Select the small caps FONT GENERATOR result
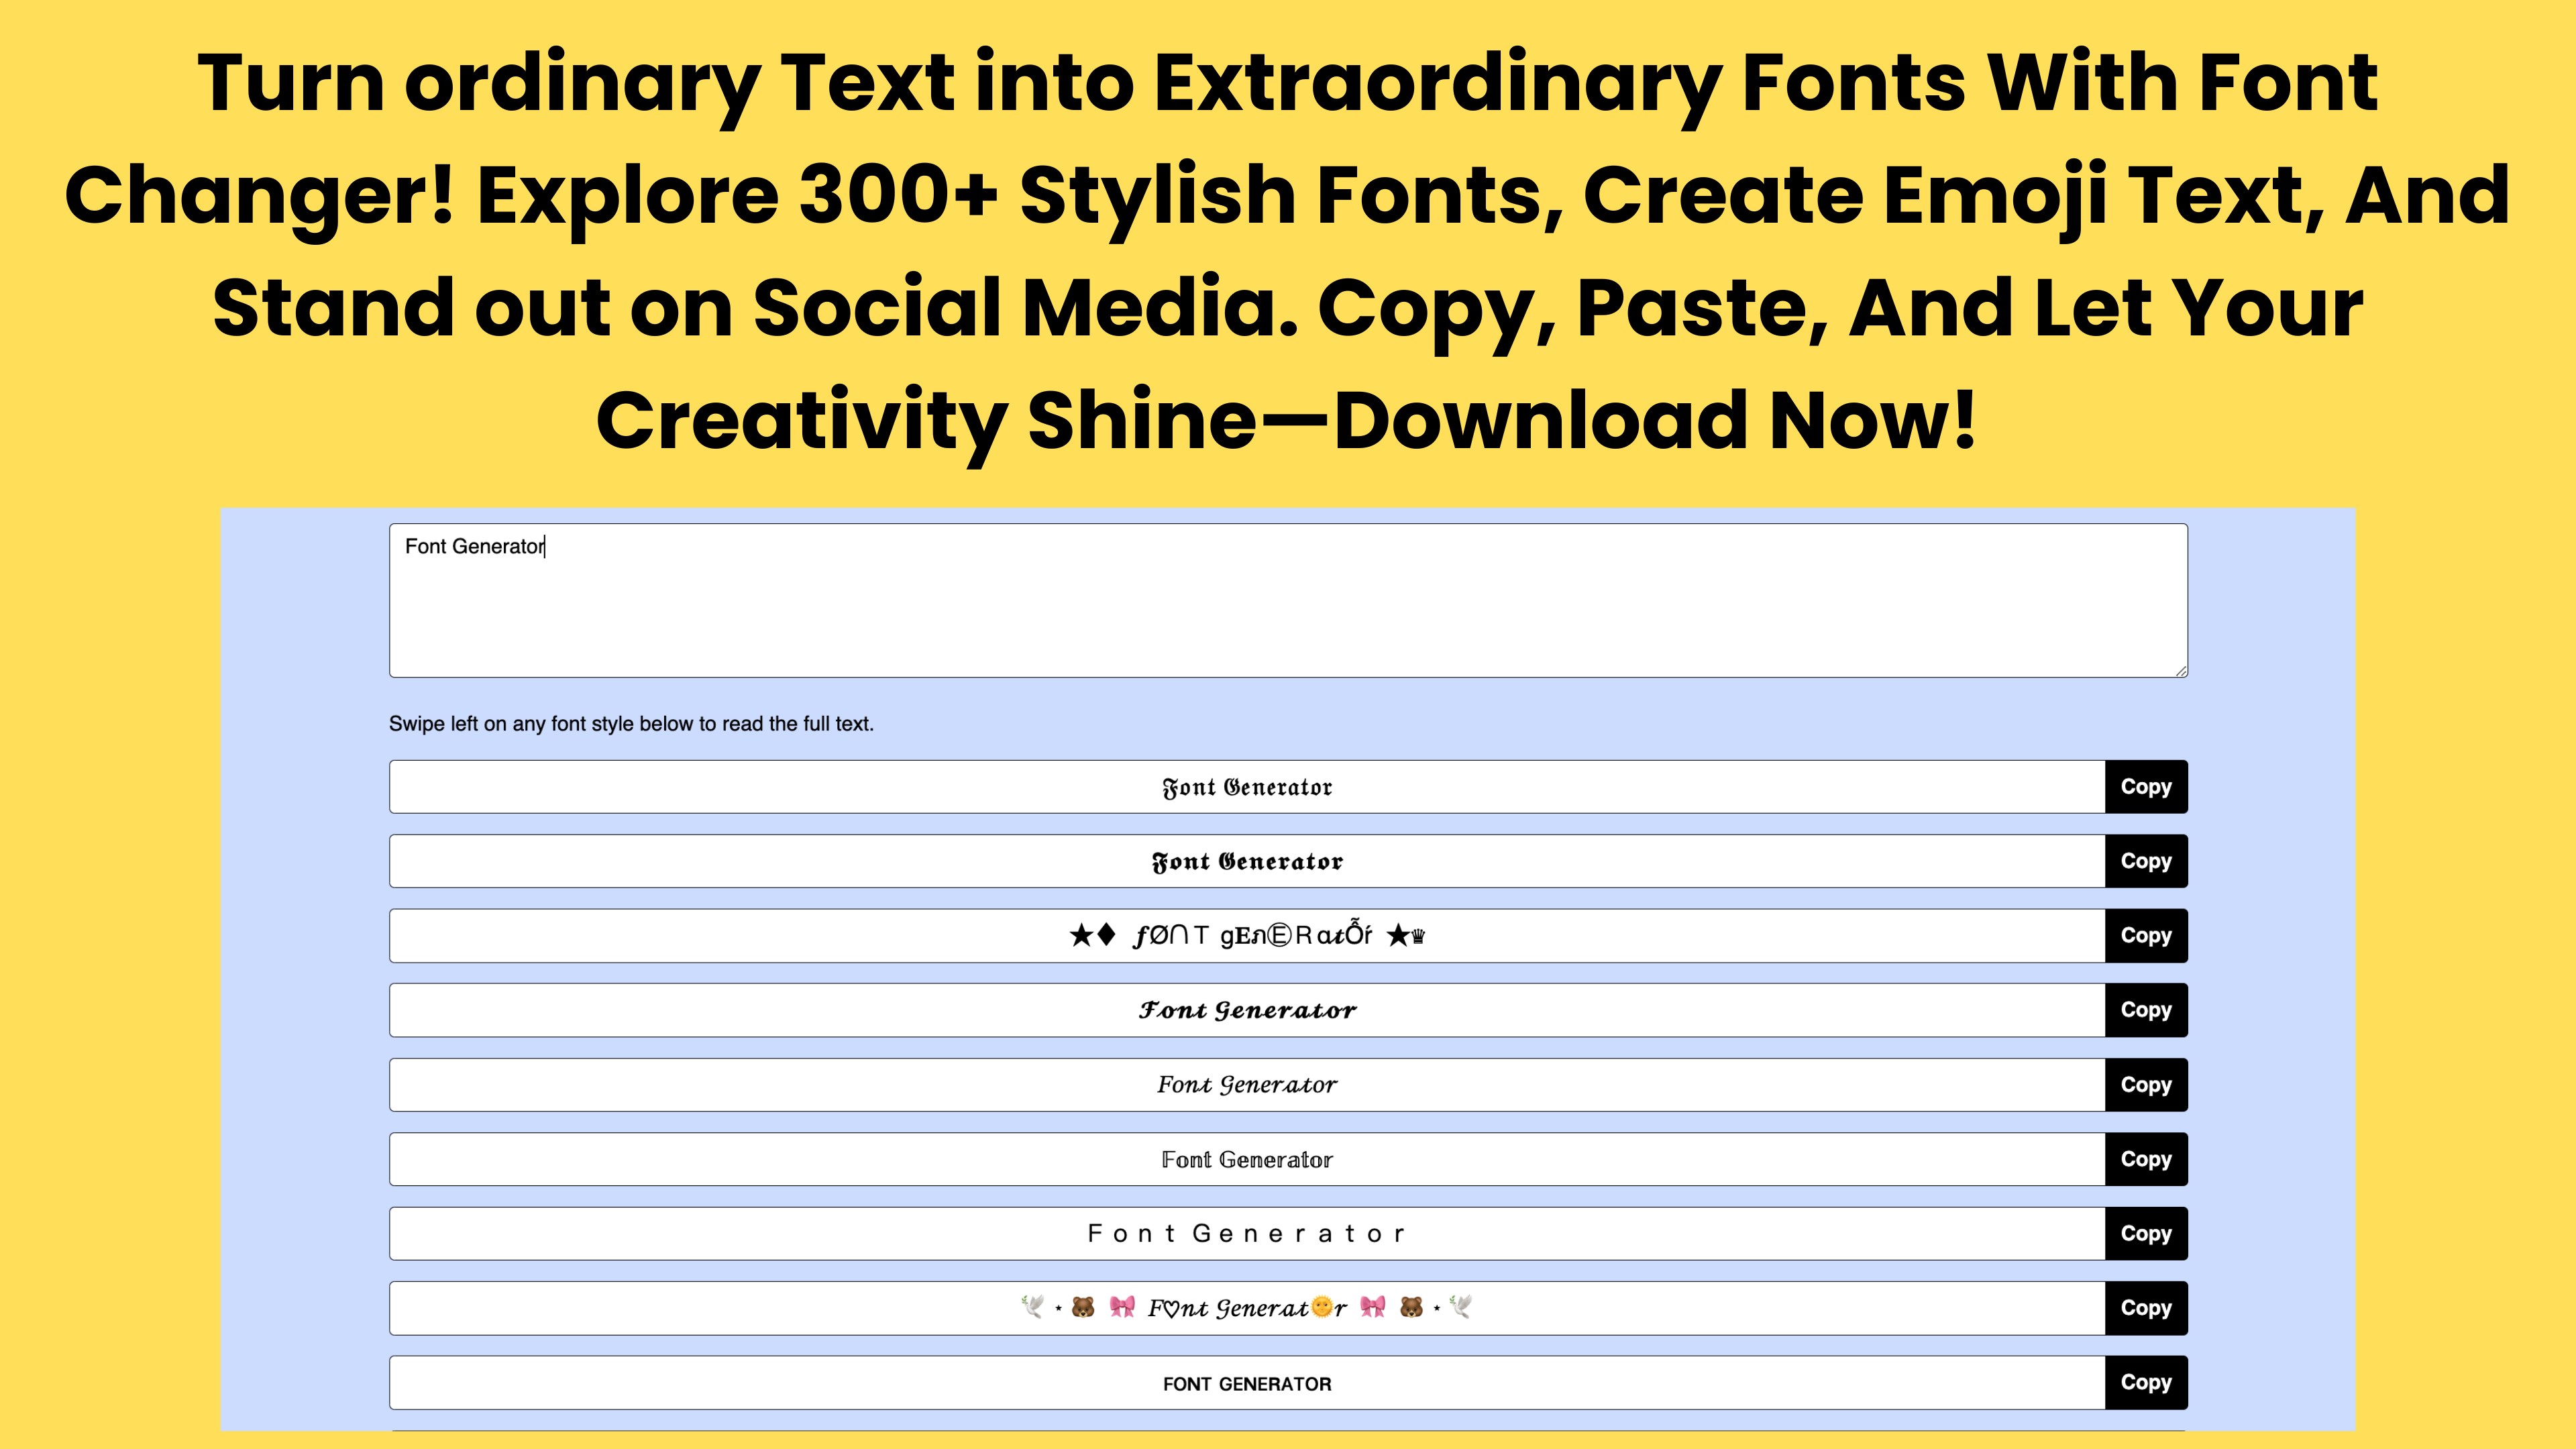This screenshot has width=2576, height=1449. click(x=1246, y=1383)
